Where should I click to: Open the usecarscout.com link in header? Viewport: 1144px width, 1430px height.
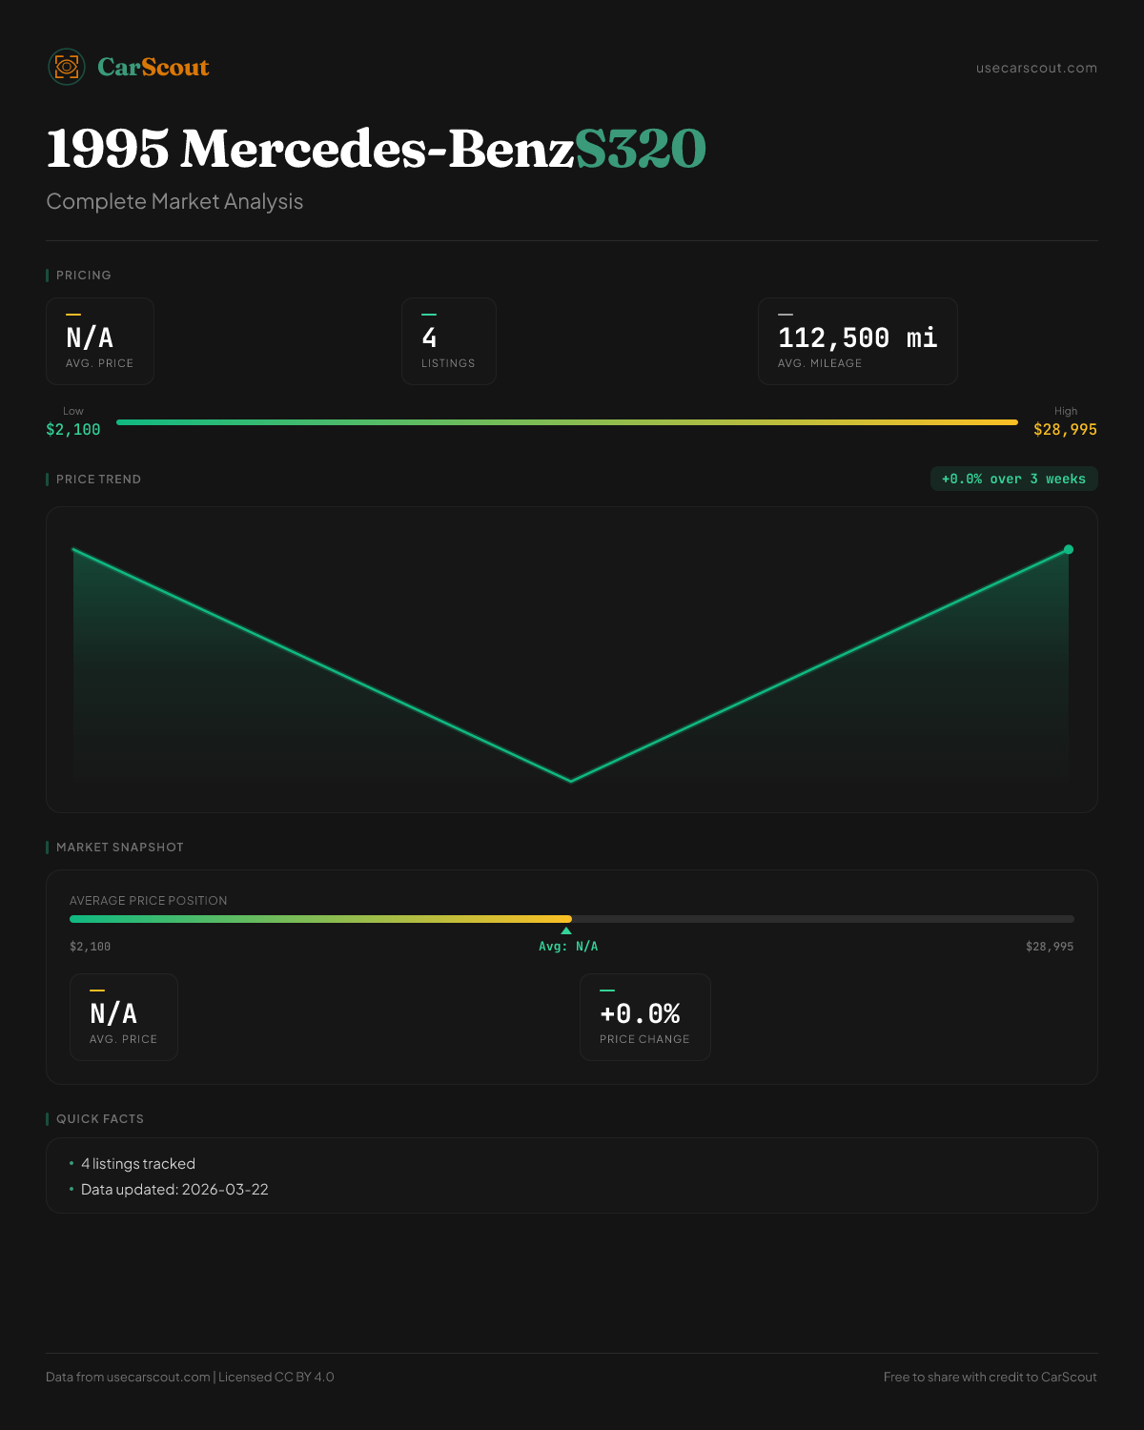[1036, 68]
